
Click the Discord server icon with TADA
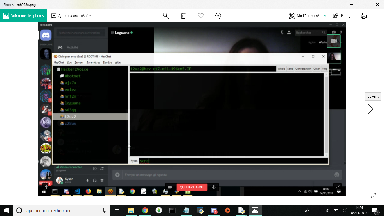click(x=46, y=148)
